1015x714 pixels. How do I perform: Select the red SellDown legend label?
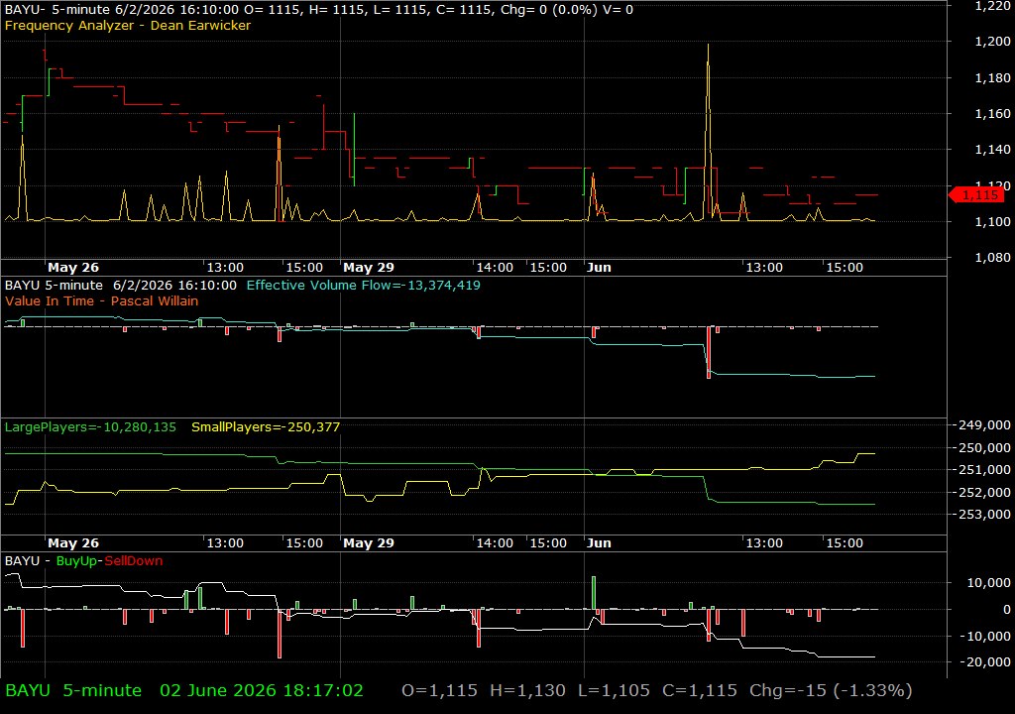coord(134,561)
